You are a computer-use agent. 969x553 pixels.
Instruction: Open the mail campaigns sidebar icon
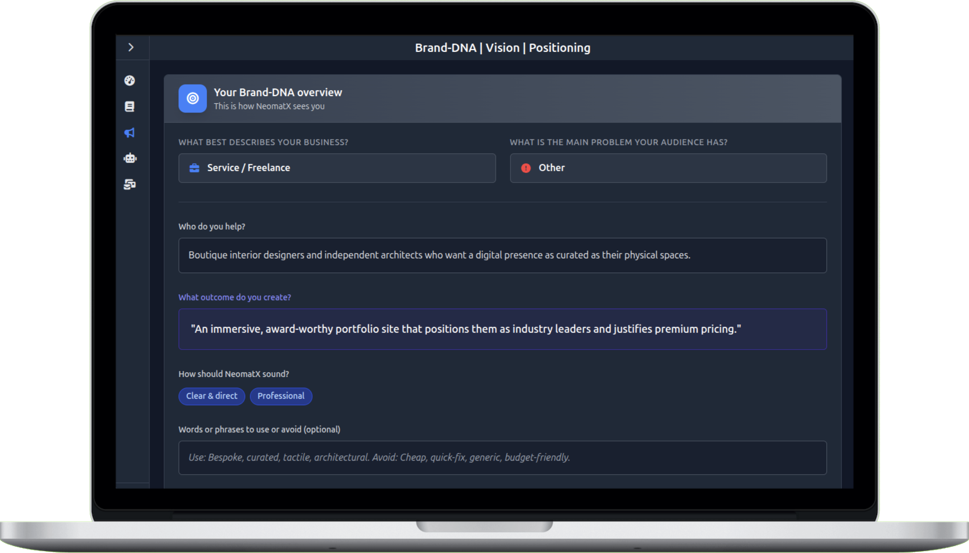coord(130,185)
